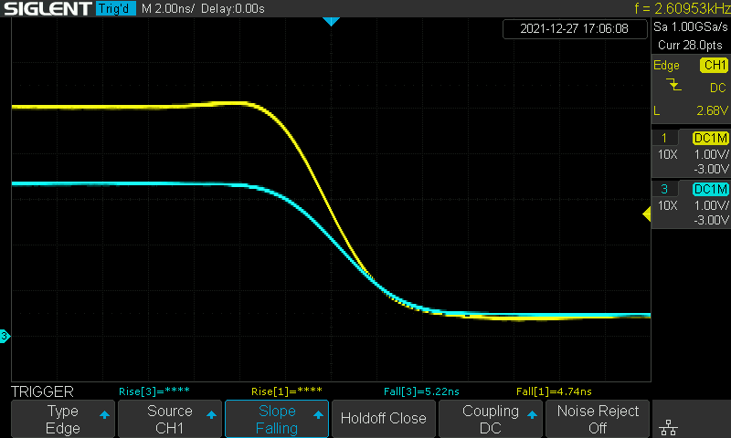
Task: Click the SIGLENT logo
Action: pyautogui.click(x=48, y=9)
